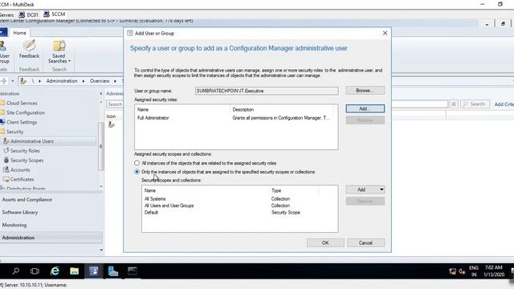The image size is (514, 289).
Task: Switch to the SCCM session tab
Action: tap(55, 14)
